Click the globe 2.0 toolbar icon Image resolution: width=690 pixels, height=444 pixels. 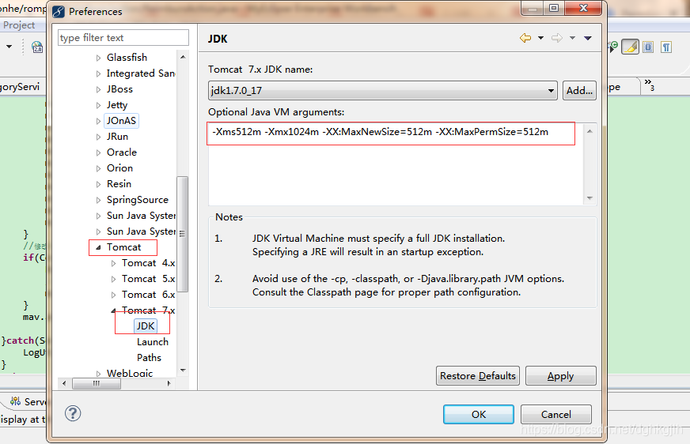37,47
